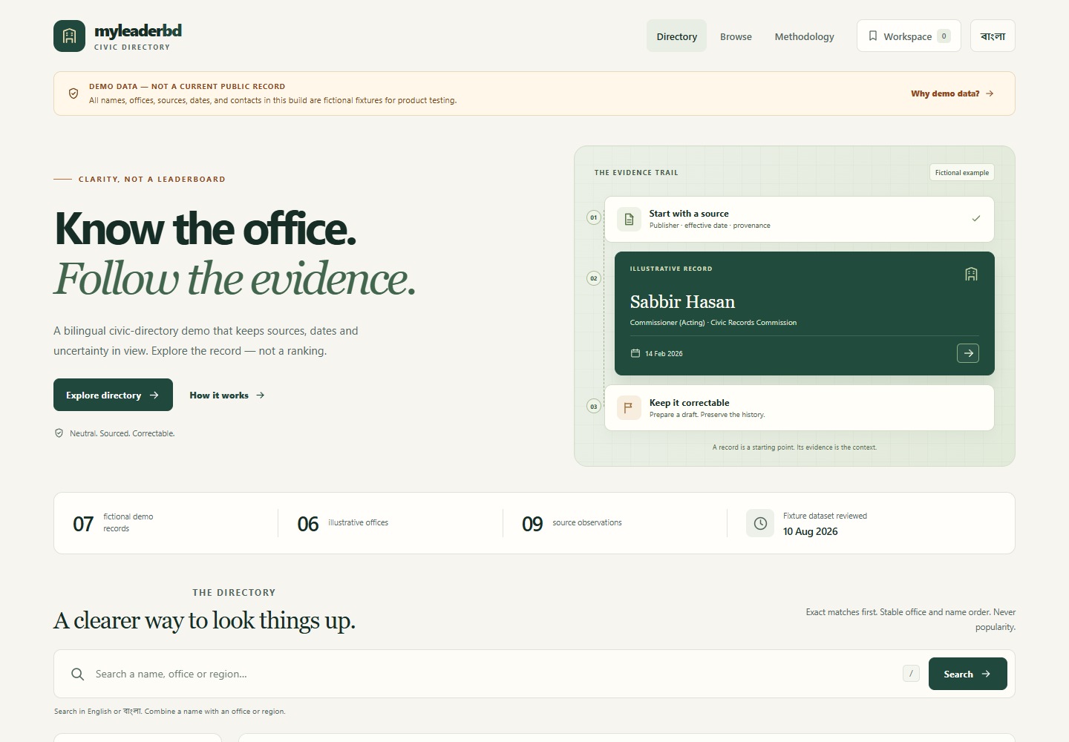Image resolution: width=1069 pixels, height=742 pixels.
Task: Click the slash shortcut key hint
Action: (911, 674)
